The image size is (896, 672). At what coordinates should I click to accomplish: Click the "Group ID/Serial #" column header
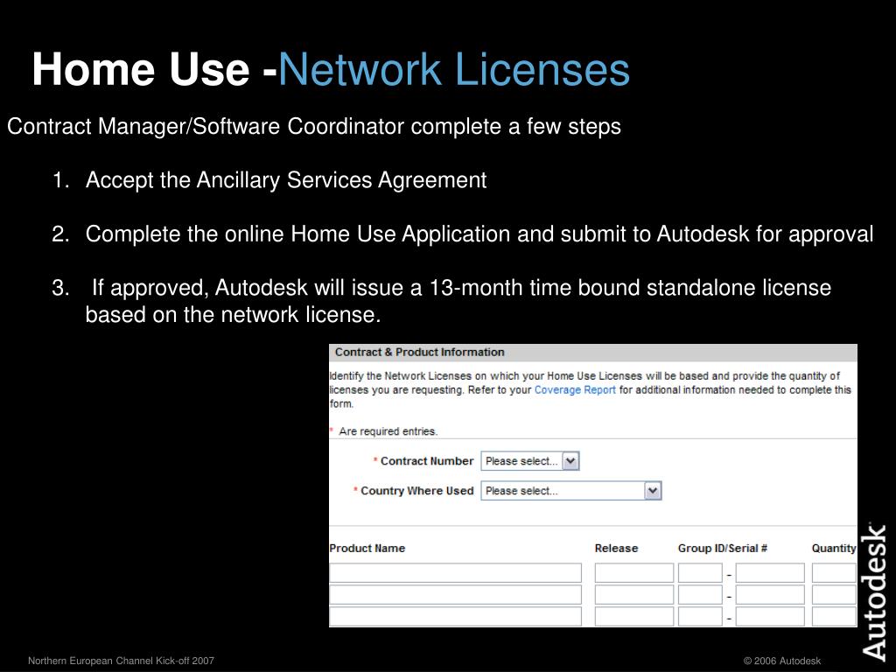722,548
